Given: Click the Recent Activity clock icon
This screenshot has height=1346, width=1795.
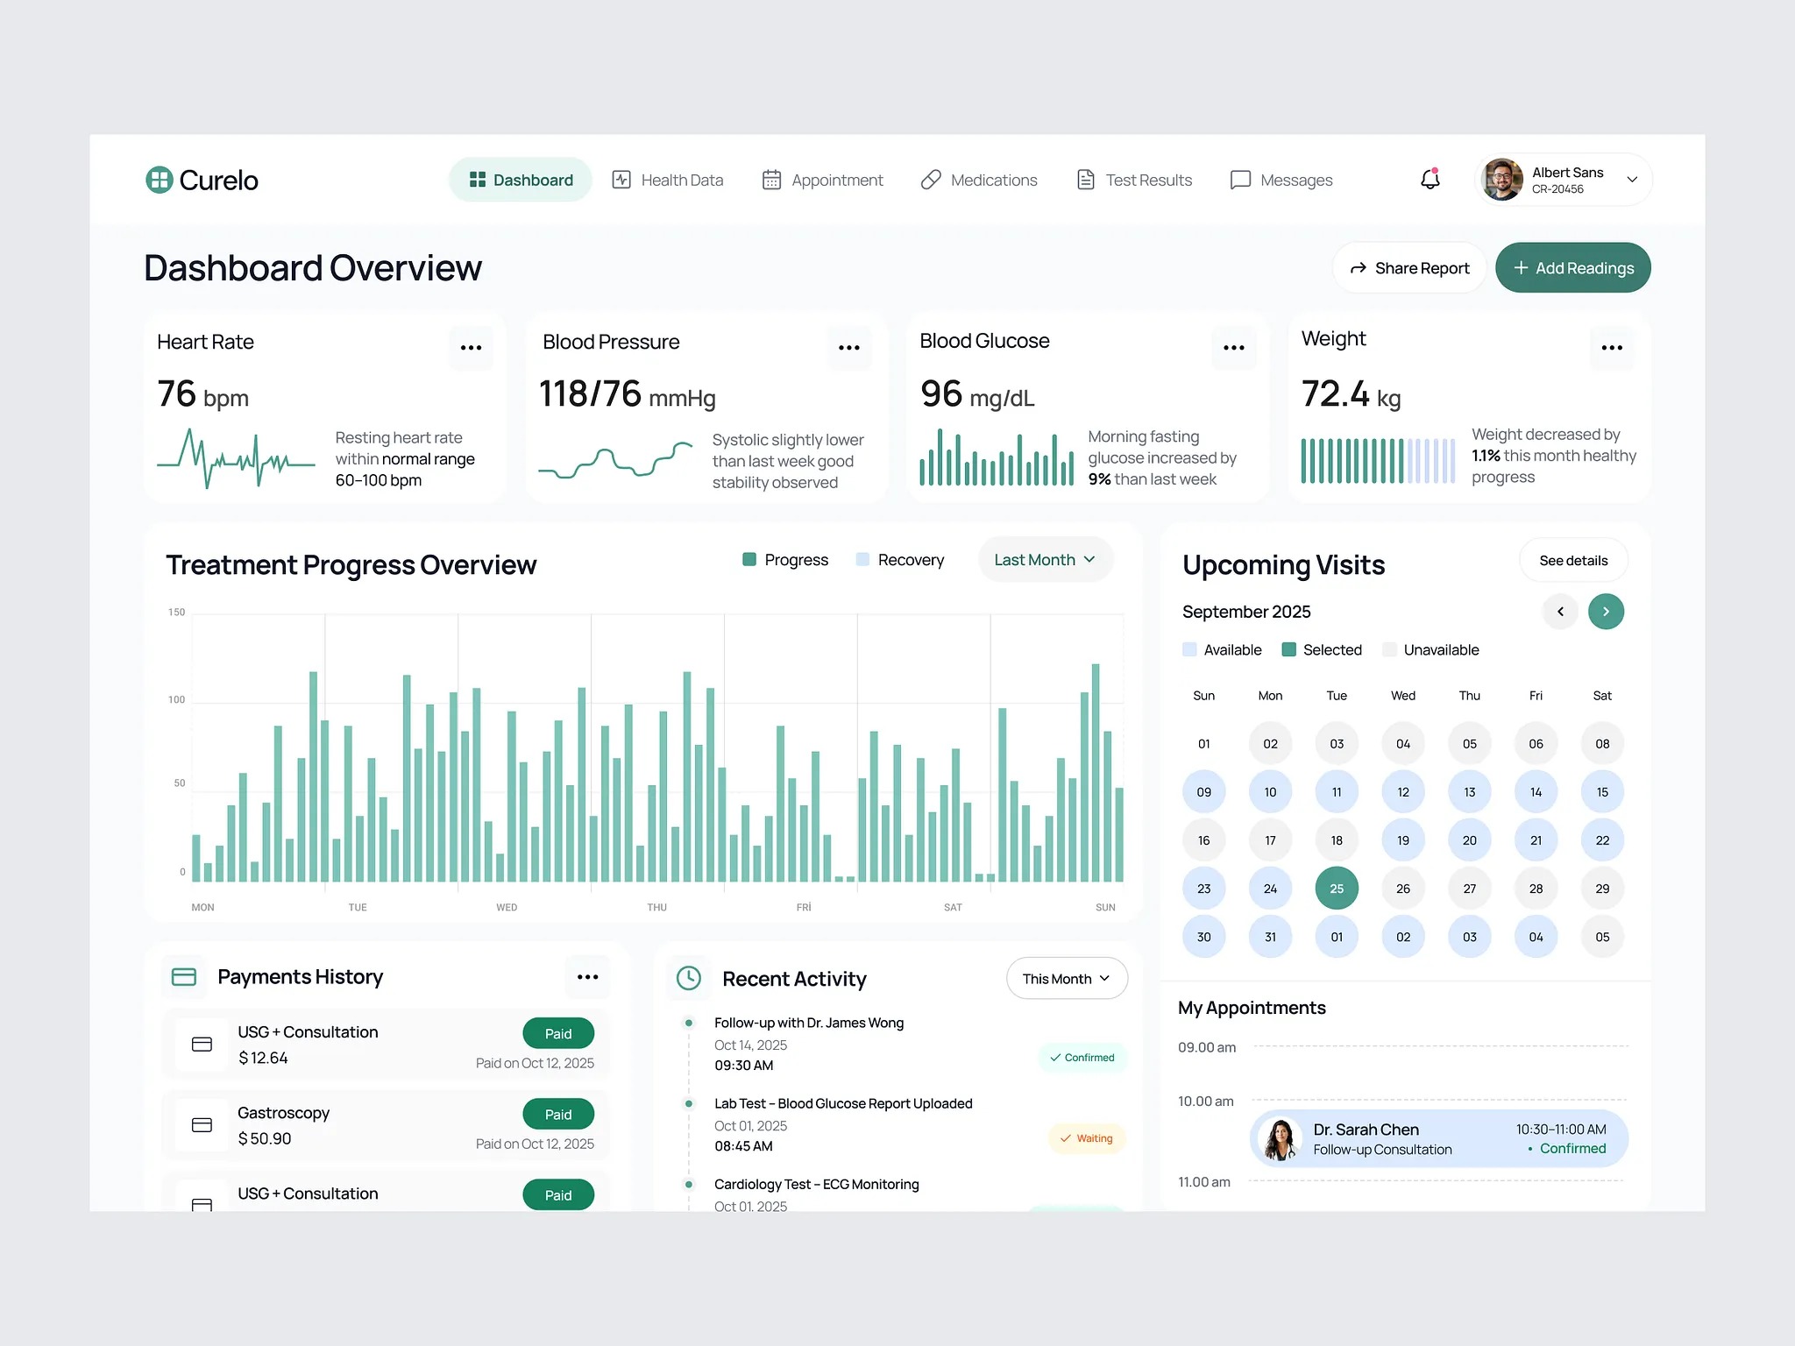Looking at the screenshot, I should pyautogui.click(x=689, y=978).
